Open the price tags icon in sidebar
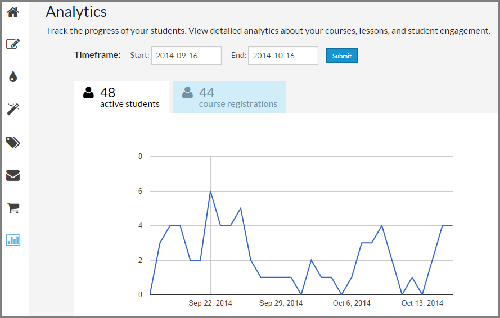The height and width of the screenshot is (318, 500). coord(13,142)
